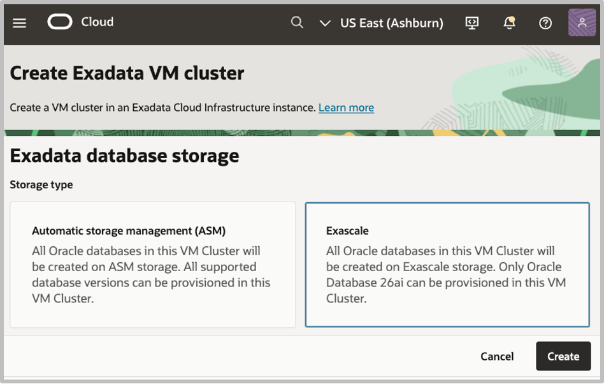Open the hamburger navigation menu
This screenshot has width=604, height=384.
point(20,23)
